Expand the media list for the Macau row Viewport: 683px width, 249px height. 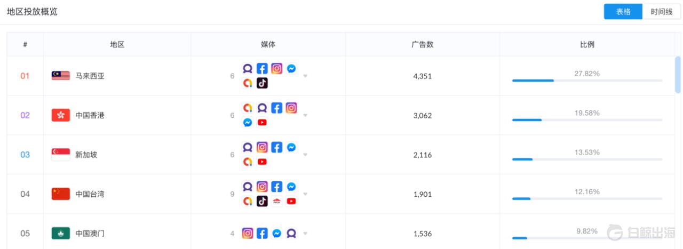pyautogui.click(x=306, y=234)
